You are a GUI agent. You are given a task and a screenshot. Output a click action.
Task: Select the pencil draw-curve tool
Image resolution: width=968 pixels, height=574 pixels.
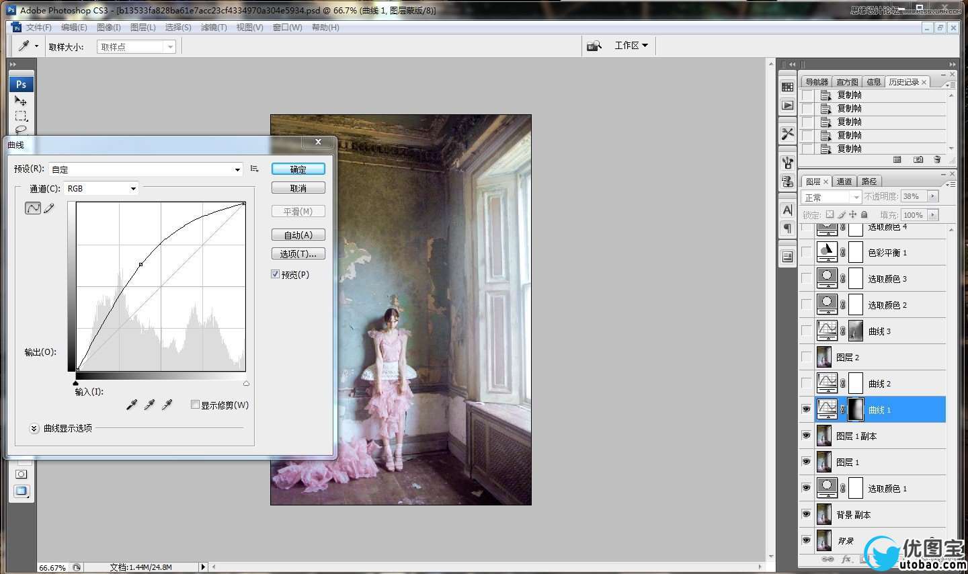tap(49, 208)
